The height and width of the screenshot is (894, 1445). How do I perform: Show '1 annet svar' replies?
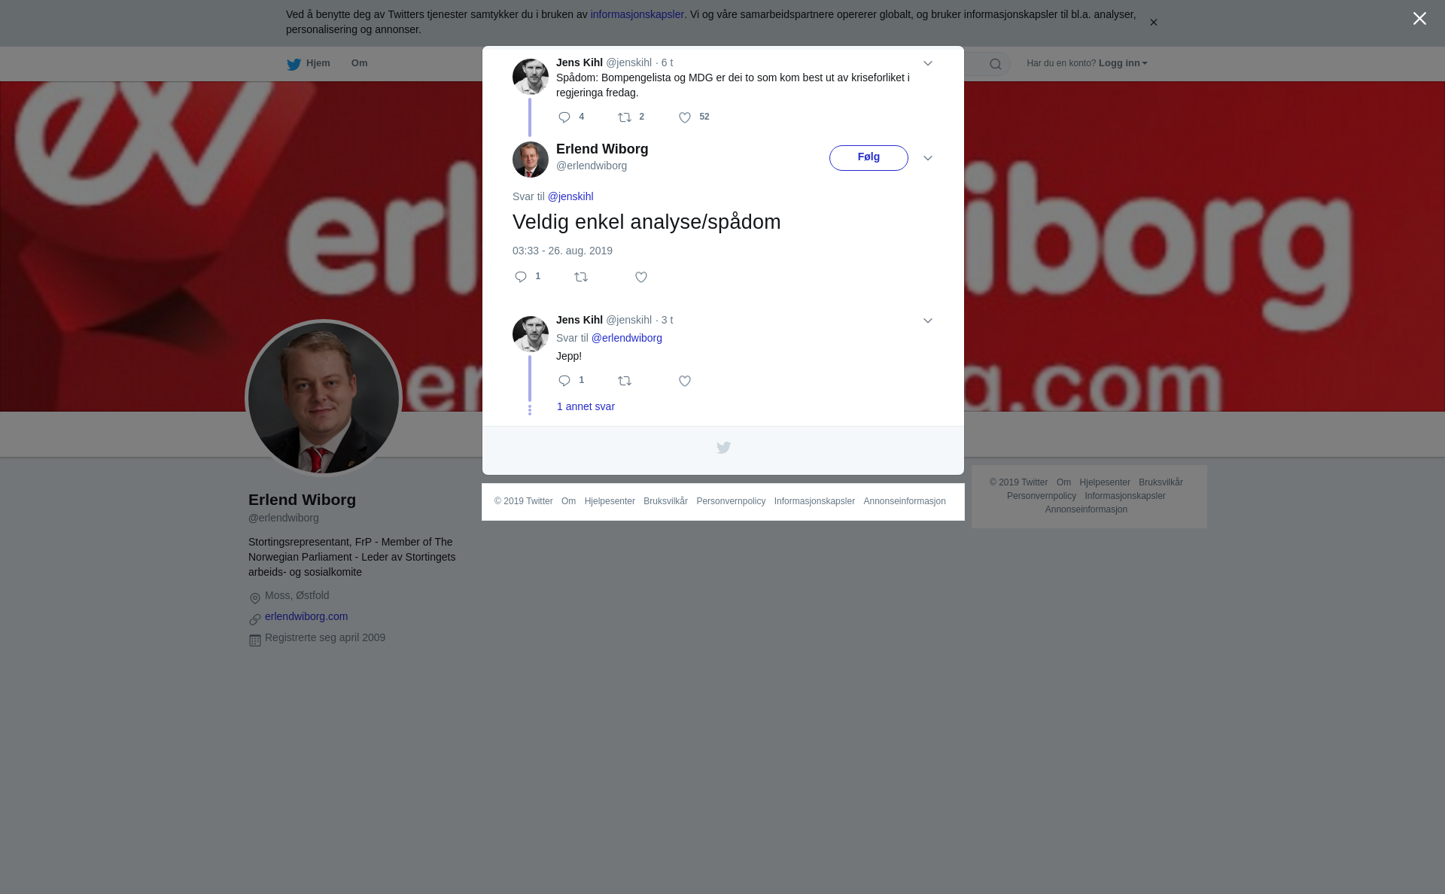coord(586,406)
